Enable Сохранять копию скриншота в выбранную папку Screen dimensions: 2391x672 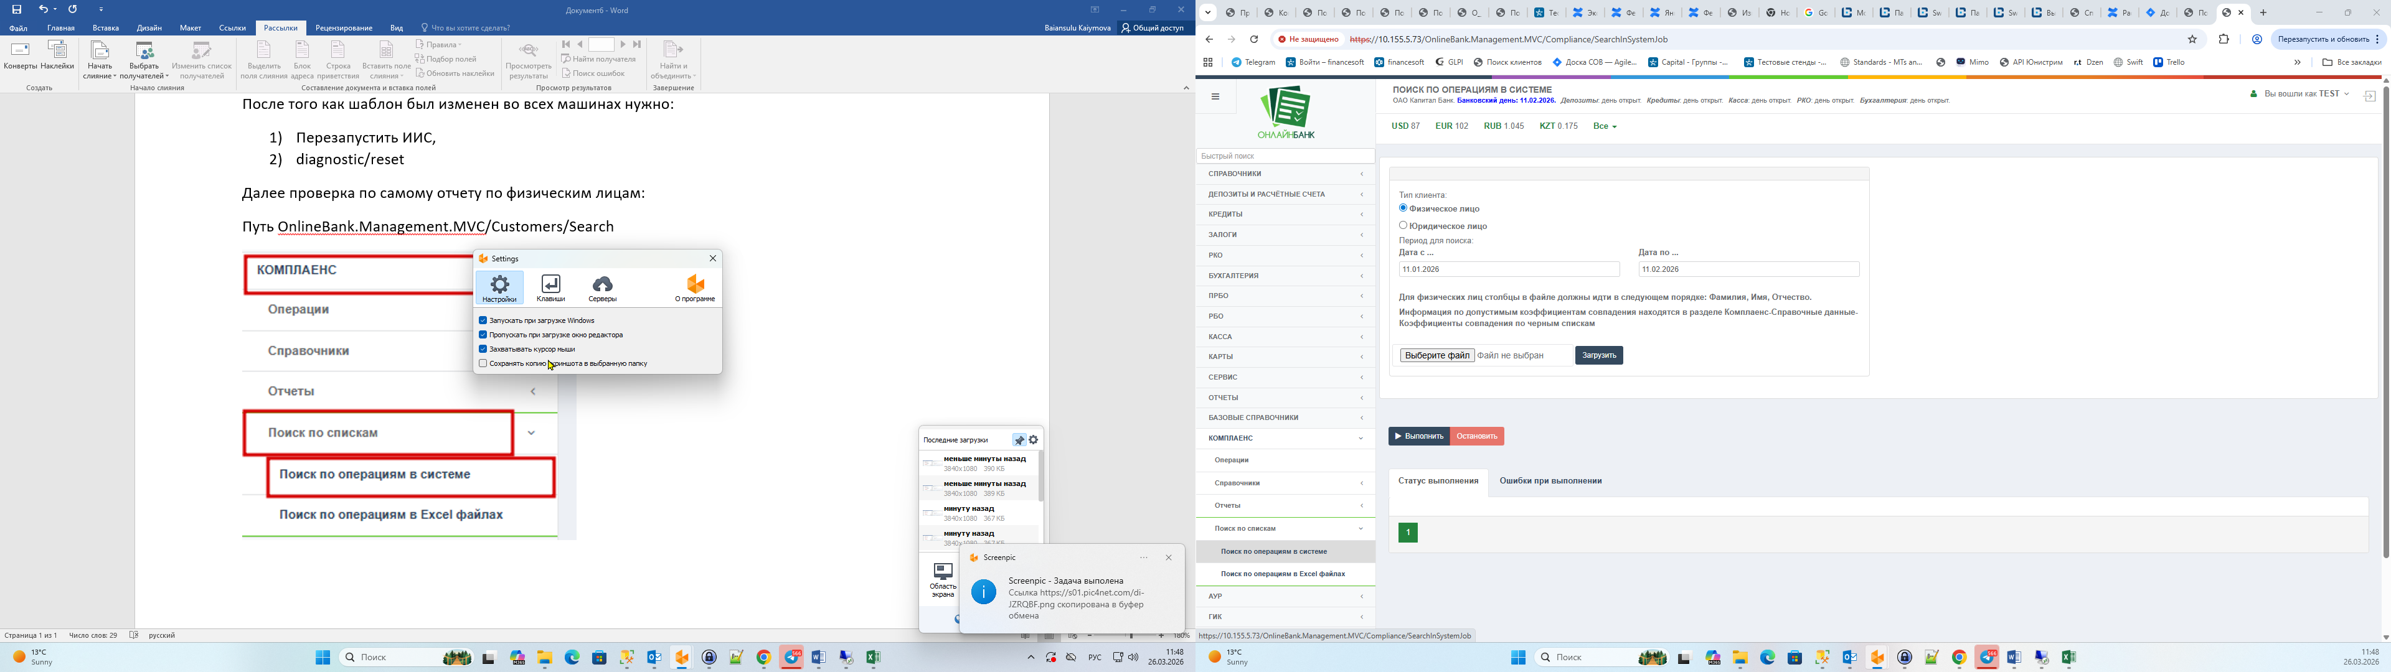point(483,364)
